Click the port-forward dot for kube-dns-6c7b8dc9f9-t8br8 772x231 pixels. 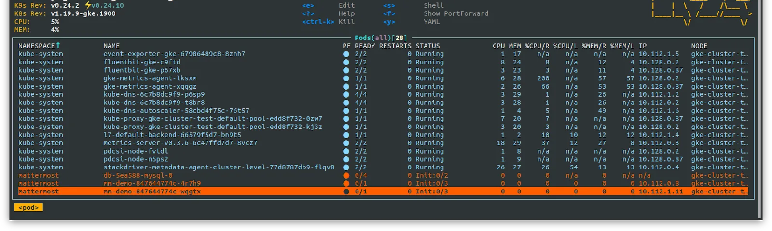point(346,103)
